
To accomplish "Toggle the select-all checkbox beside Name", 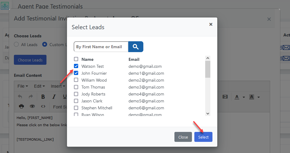I will click(76, 59).
